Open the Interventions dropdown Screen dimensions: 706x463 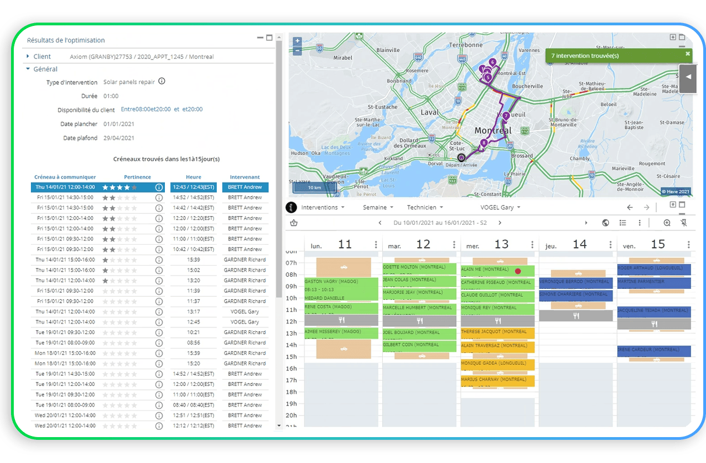coord(323,208)
